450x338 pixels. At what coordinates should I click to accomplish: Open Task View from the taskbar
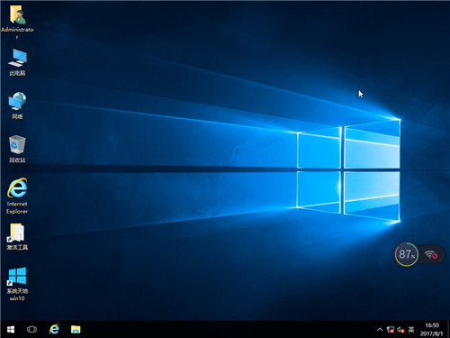click(31, 330)
